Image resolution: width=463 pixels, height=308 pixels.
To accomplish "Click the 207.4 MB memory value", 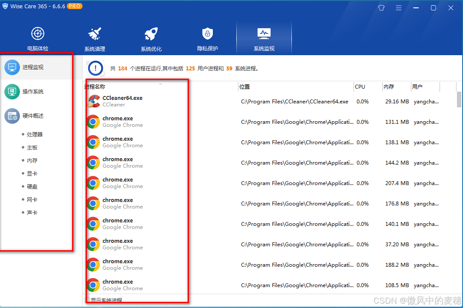I will pos(397,183).
